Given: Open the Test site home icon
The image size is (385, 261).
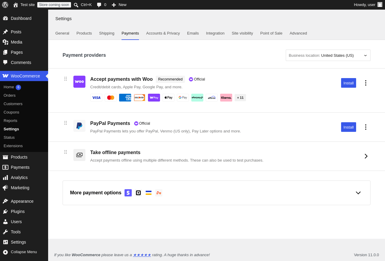Looking at the screenshot, I should pos(16,5).
